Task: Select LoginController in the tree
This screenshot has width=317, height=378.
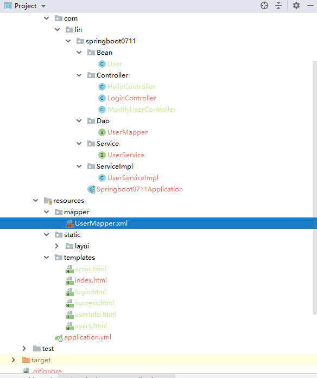Action: tap(132, 98)
